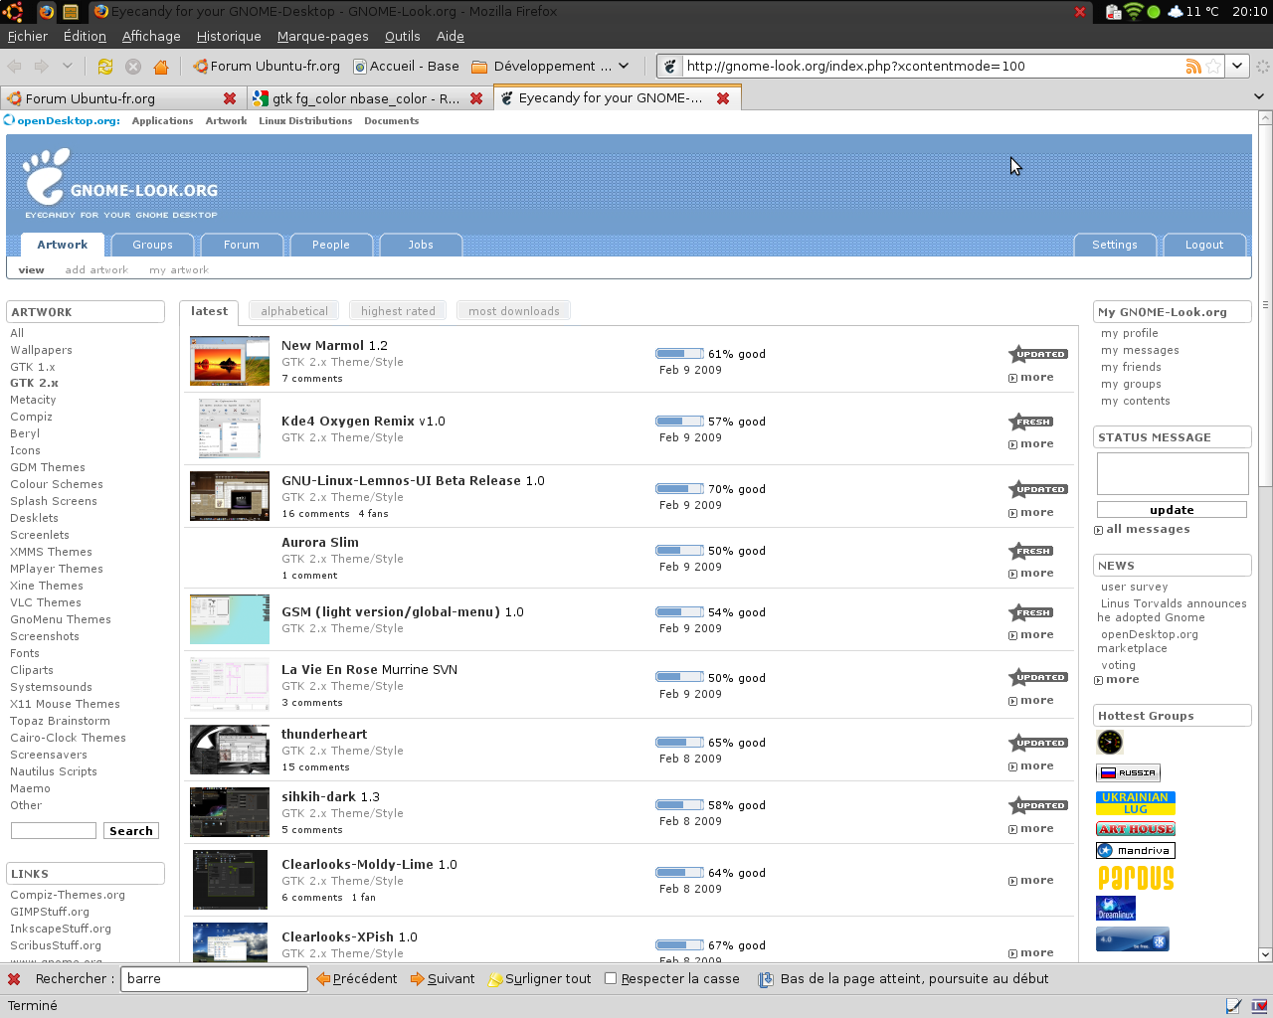The width and height of the screenshot is (1273, 1018).
Task: Expand more for New Marmol 1.2
Action: coord(1031,378)
